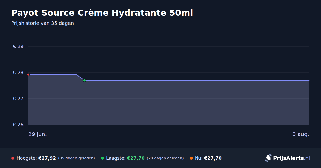The image size is (321, 168).
Task: Click the 29 jun. start date label
Action: [38, 134]
